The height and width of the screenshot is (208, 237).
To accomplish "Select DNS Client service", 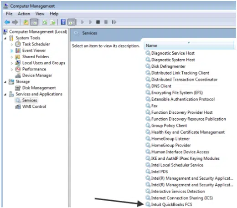I will coord(161,86).
